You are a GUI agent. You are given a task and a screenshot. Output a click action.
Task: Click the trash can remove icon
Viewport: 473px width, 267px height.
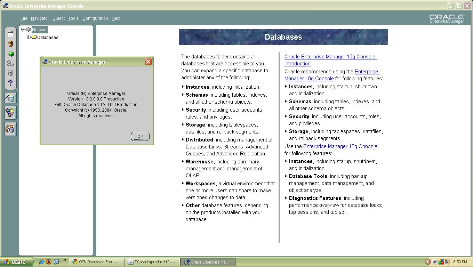(10, 73)
